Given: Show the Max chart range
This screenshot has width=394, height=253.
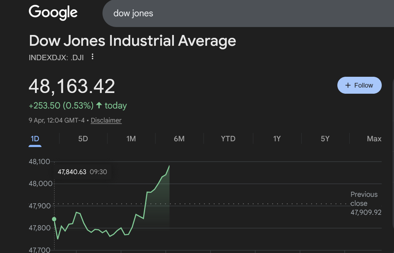Looking at the screenshot, I should click(374, 139).
